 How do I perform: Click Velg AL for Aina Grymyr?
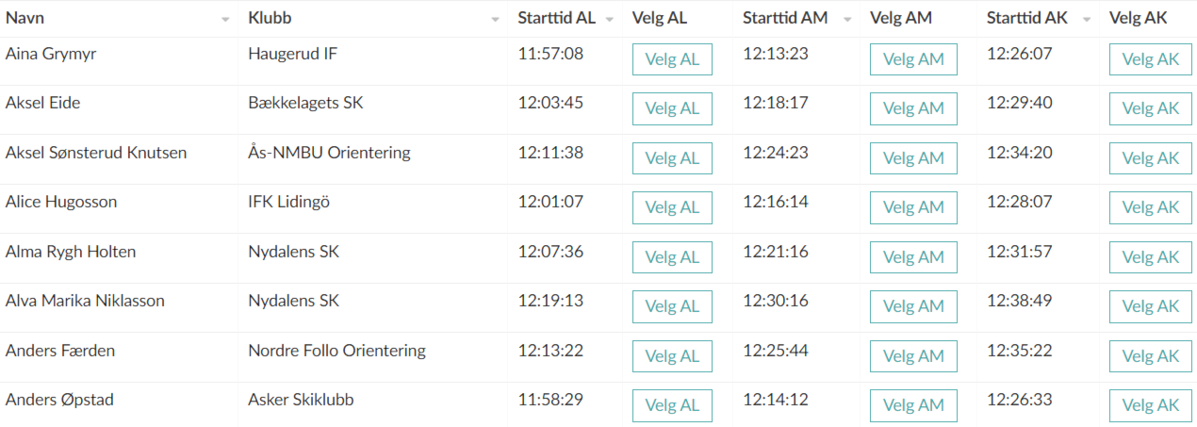click(x=672, y=59)
